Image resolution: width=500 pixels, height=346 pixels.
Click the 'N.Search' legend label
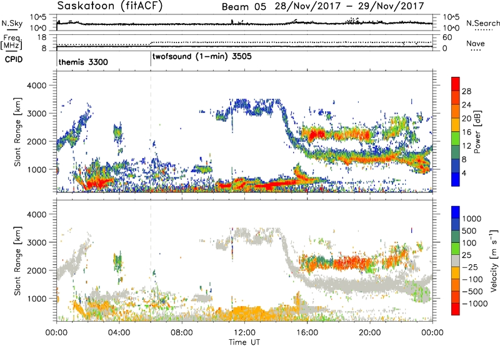click(x=483, y=23)
